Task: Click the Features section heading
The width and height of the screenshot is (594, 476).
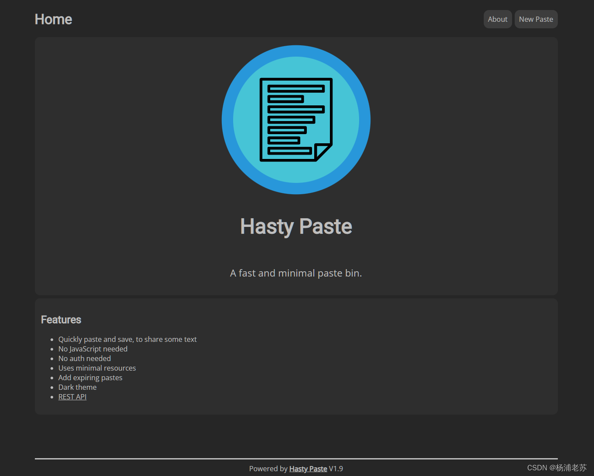Action: pos(61,319)
